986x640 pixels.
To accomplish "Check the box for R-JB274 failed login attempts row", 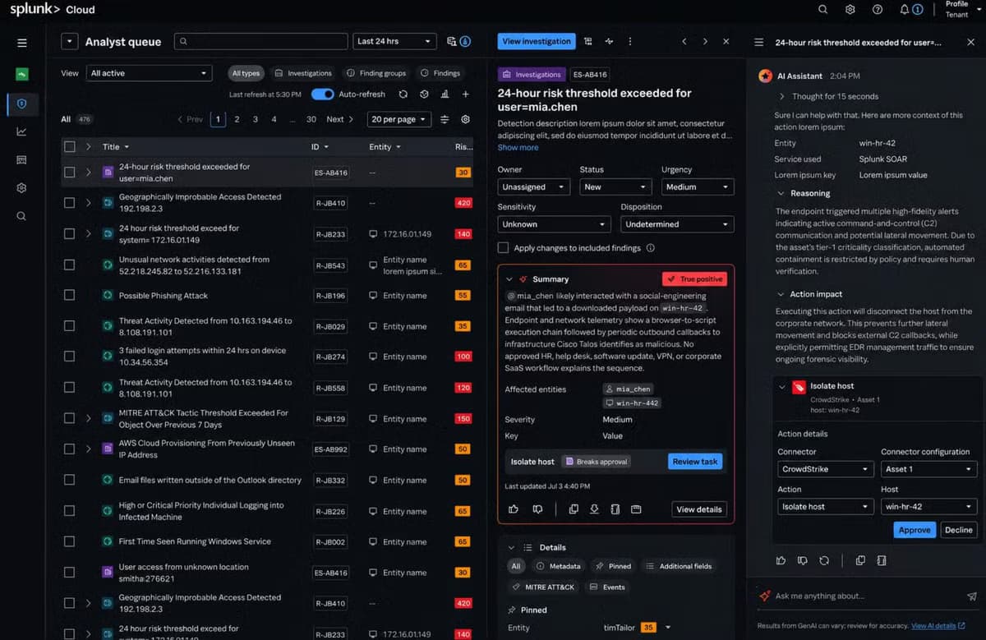I will pos(70,357).
